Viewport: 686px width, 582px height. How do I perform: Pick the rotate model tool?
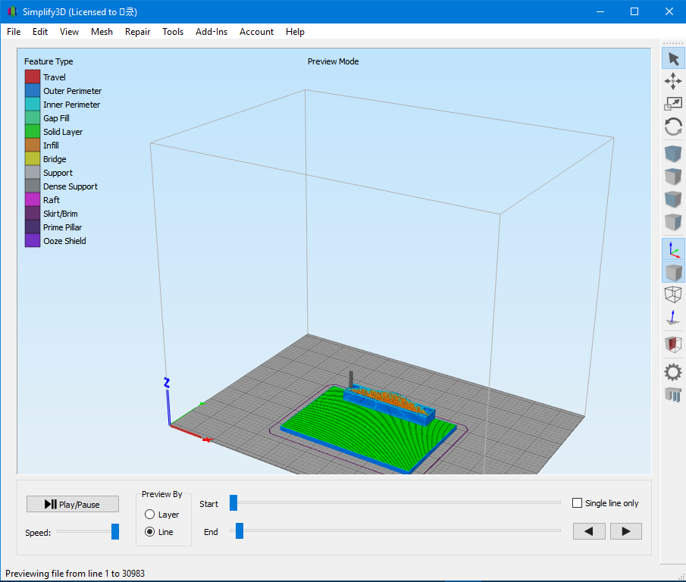point(673,127)
